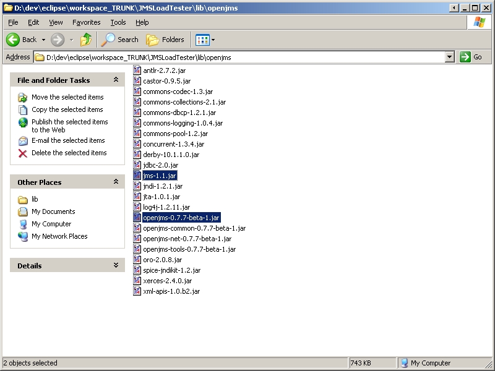Click the 743 KB status bar entry
This screenshot has width=495, height=371.
[372, 363]
